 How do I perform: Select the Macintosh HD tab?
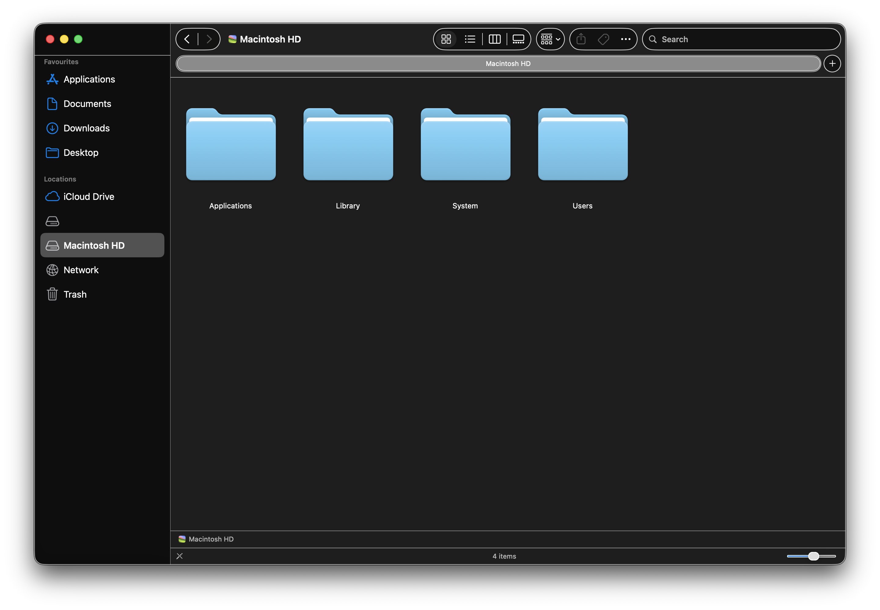498,64
